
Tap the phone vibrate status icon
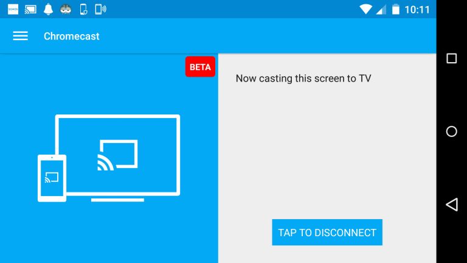(100, 10)
